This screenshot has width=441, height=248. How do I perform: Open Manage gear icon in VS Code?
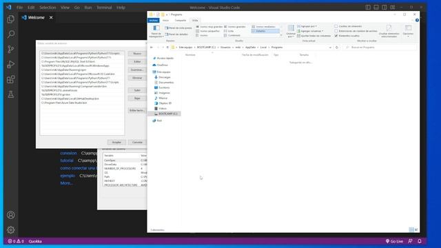[x=11, y=229]
